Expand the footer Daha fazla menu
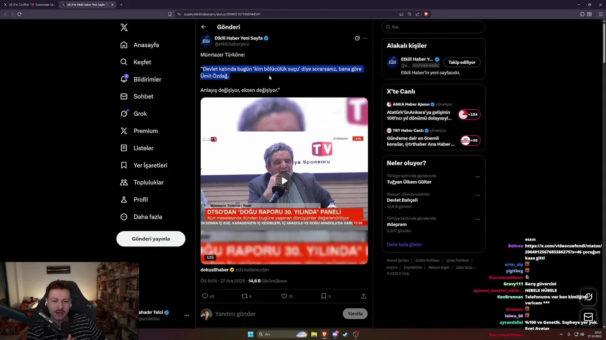 tap(465, 268)
